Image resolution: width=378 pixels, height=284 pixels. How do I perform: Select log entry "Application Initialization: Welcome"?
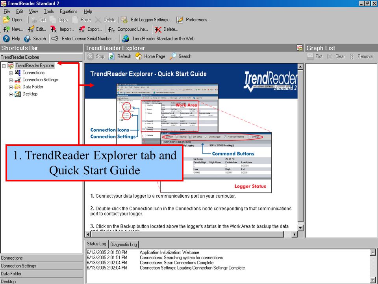point(169,252)
